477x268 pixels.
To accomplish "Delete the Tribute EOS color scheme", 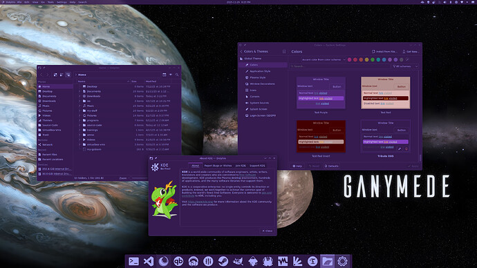I will click(x=406, y=149).
